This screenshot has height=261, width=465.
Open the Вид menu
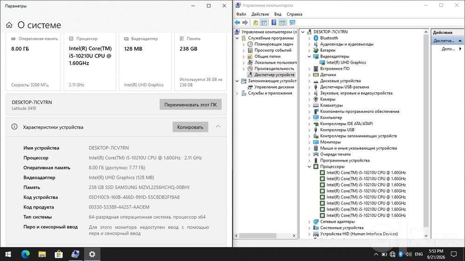(x=278, y=14)
